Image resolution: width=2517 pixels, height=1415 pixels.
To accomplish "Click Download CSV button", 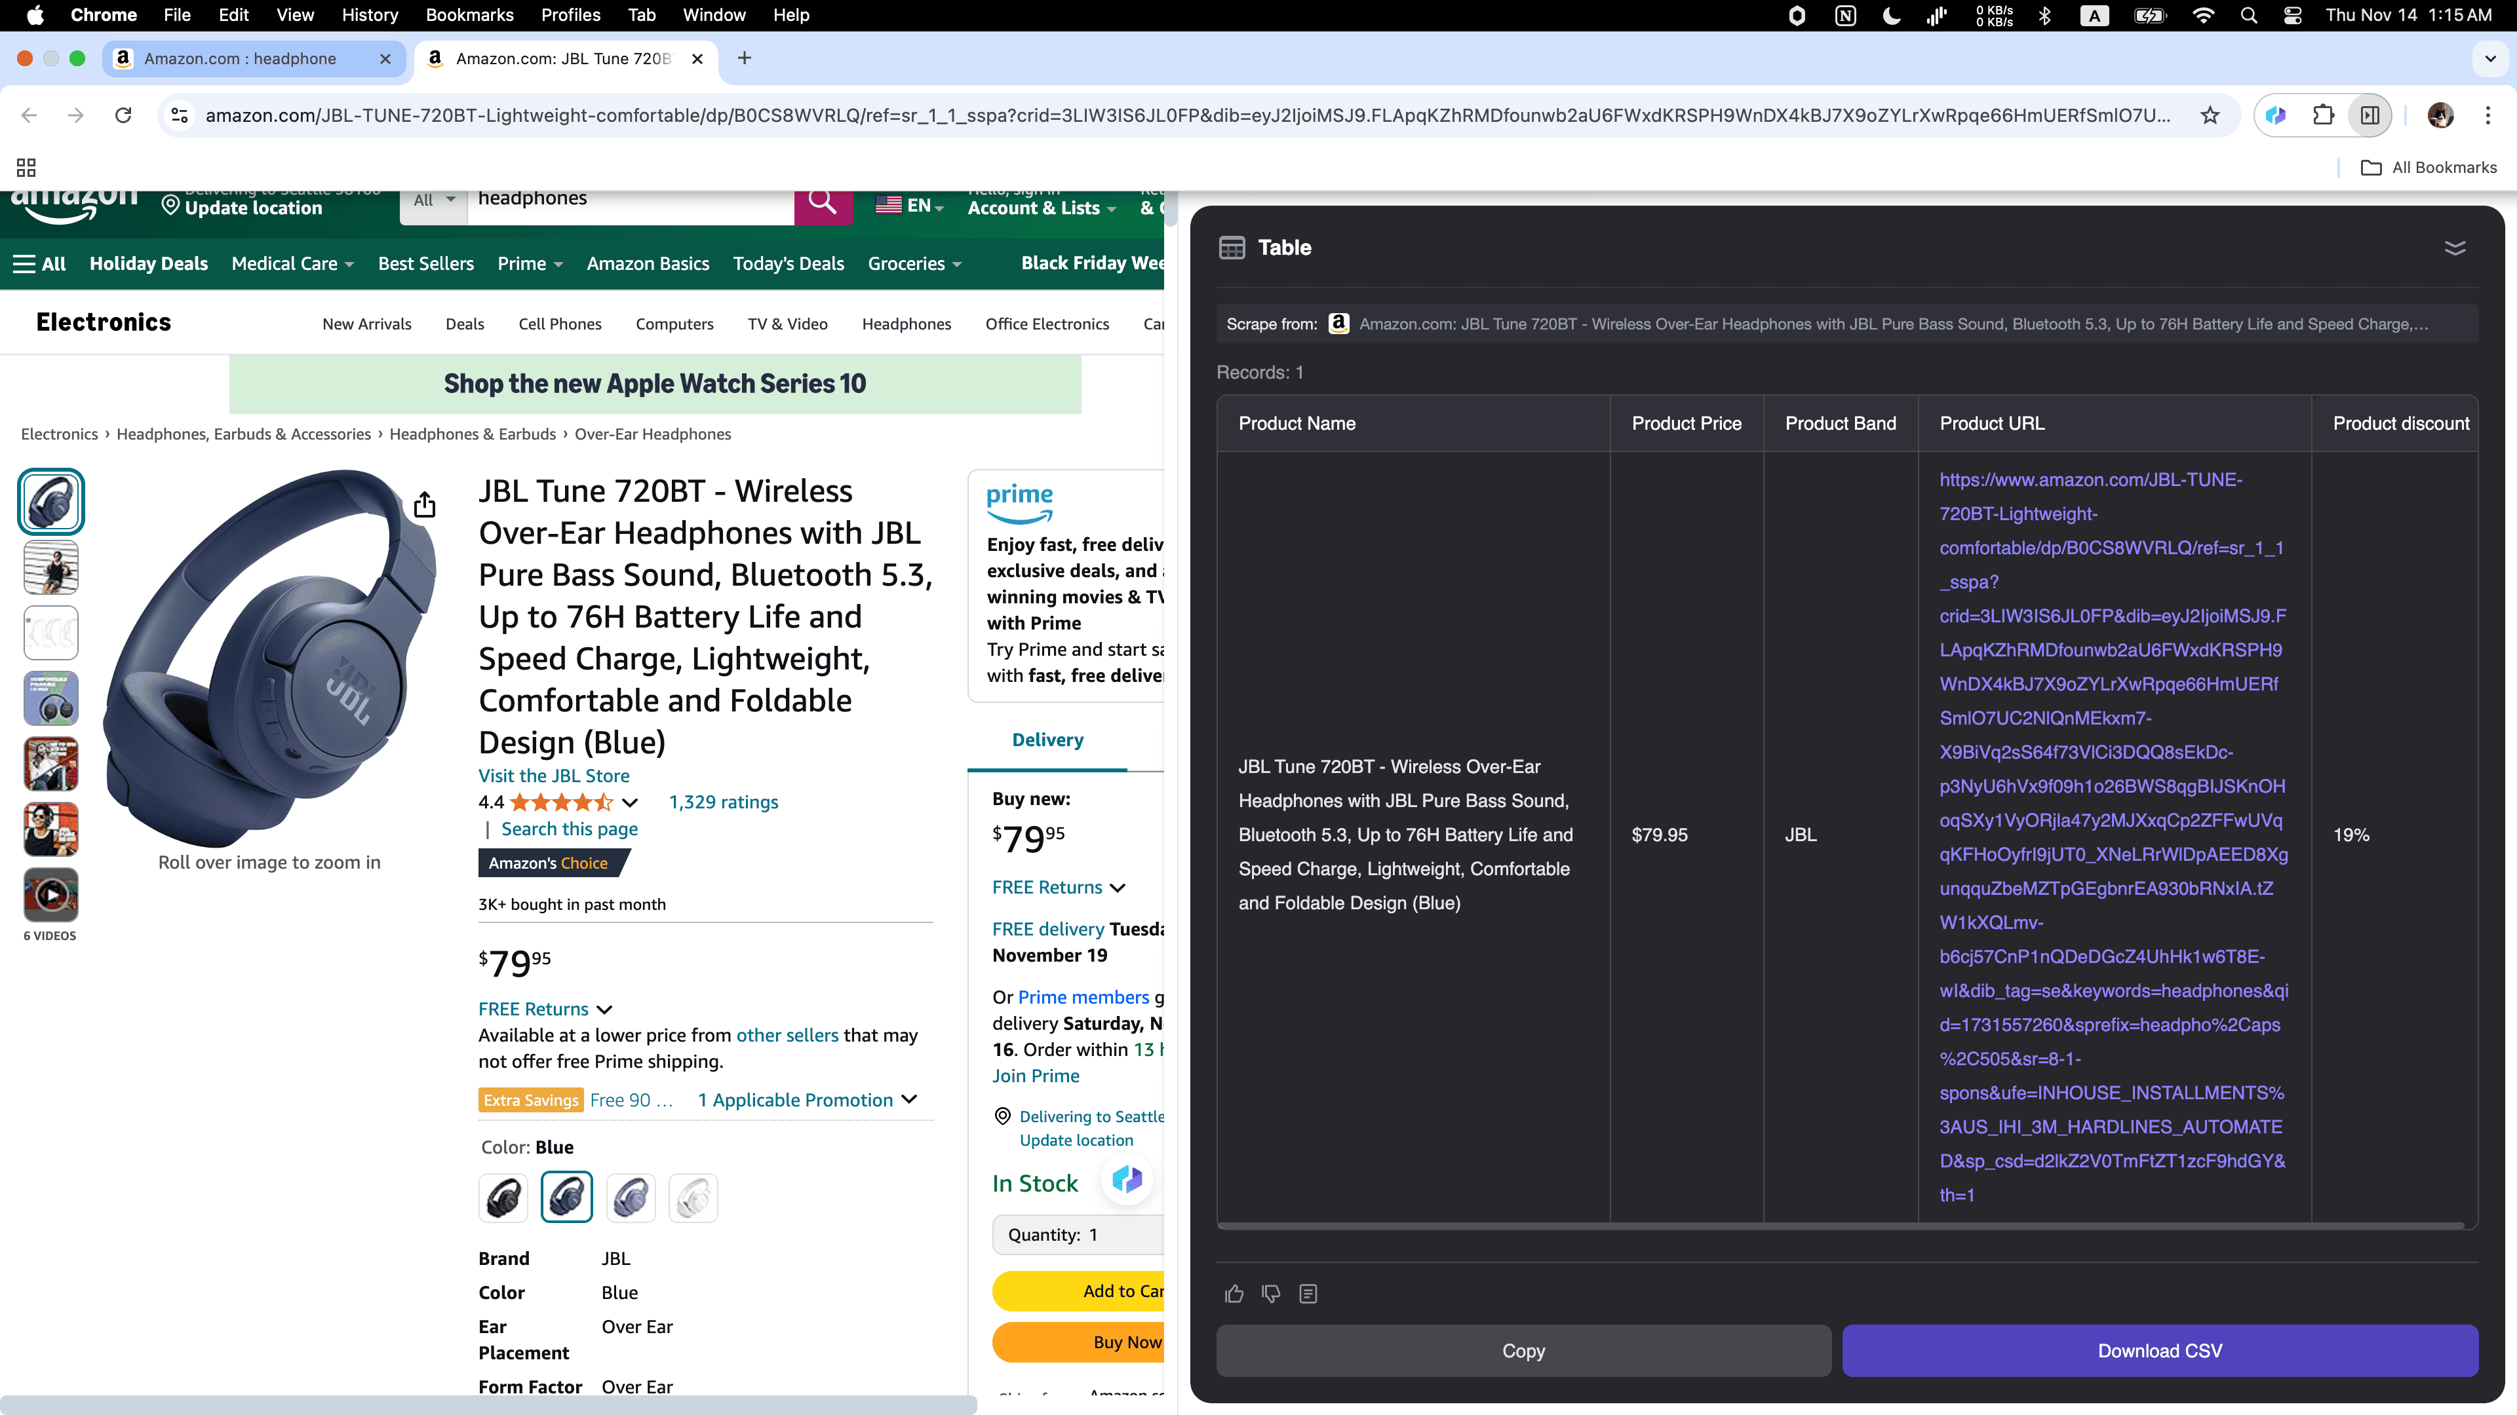I will (x=2159, y=1351).
